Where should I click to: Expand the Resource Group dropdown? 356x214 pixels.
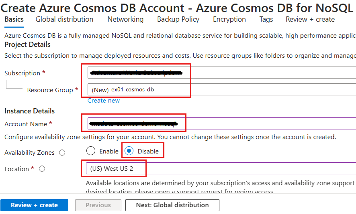coord(221,89)
